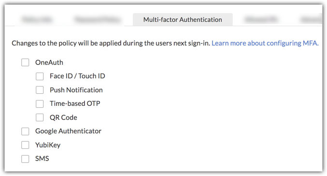The height and width of the screenshot is (176, 327).
Task: Enable the Google Authenticator checkbox
Action: pos(25,132)
